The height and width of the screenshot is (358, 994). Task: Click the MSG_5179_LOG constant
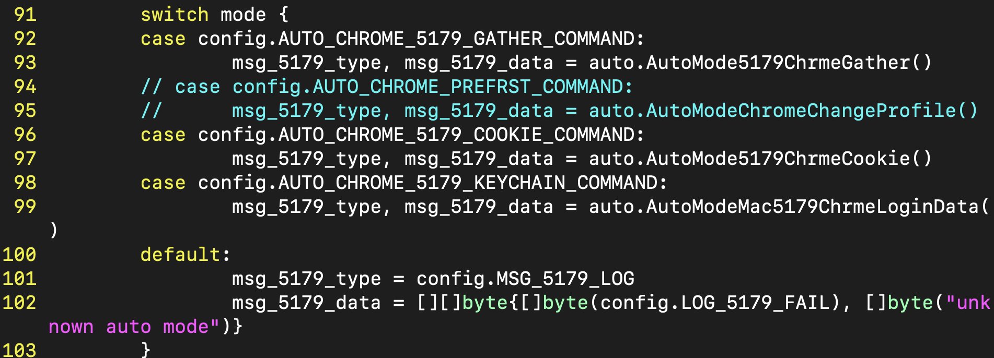click(565, 279)
